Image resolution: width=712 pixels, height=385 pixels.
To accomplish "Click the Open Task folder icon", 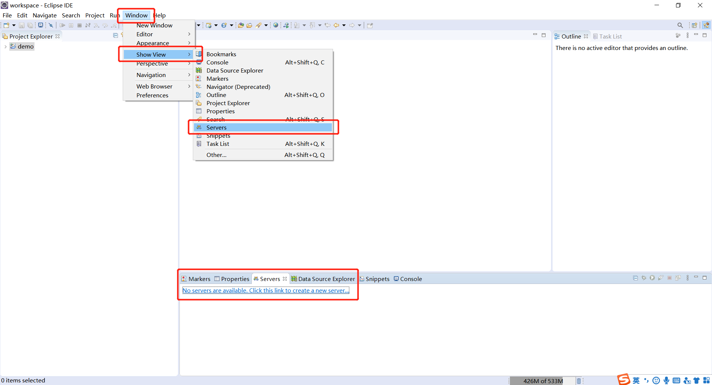I will tap(250, 25).
